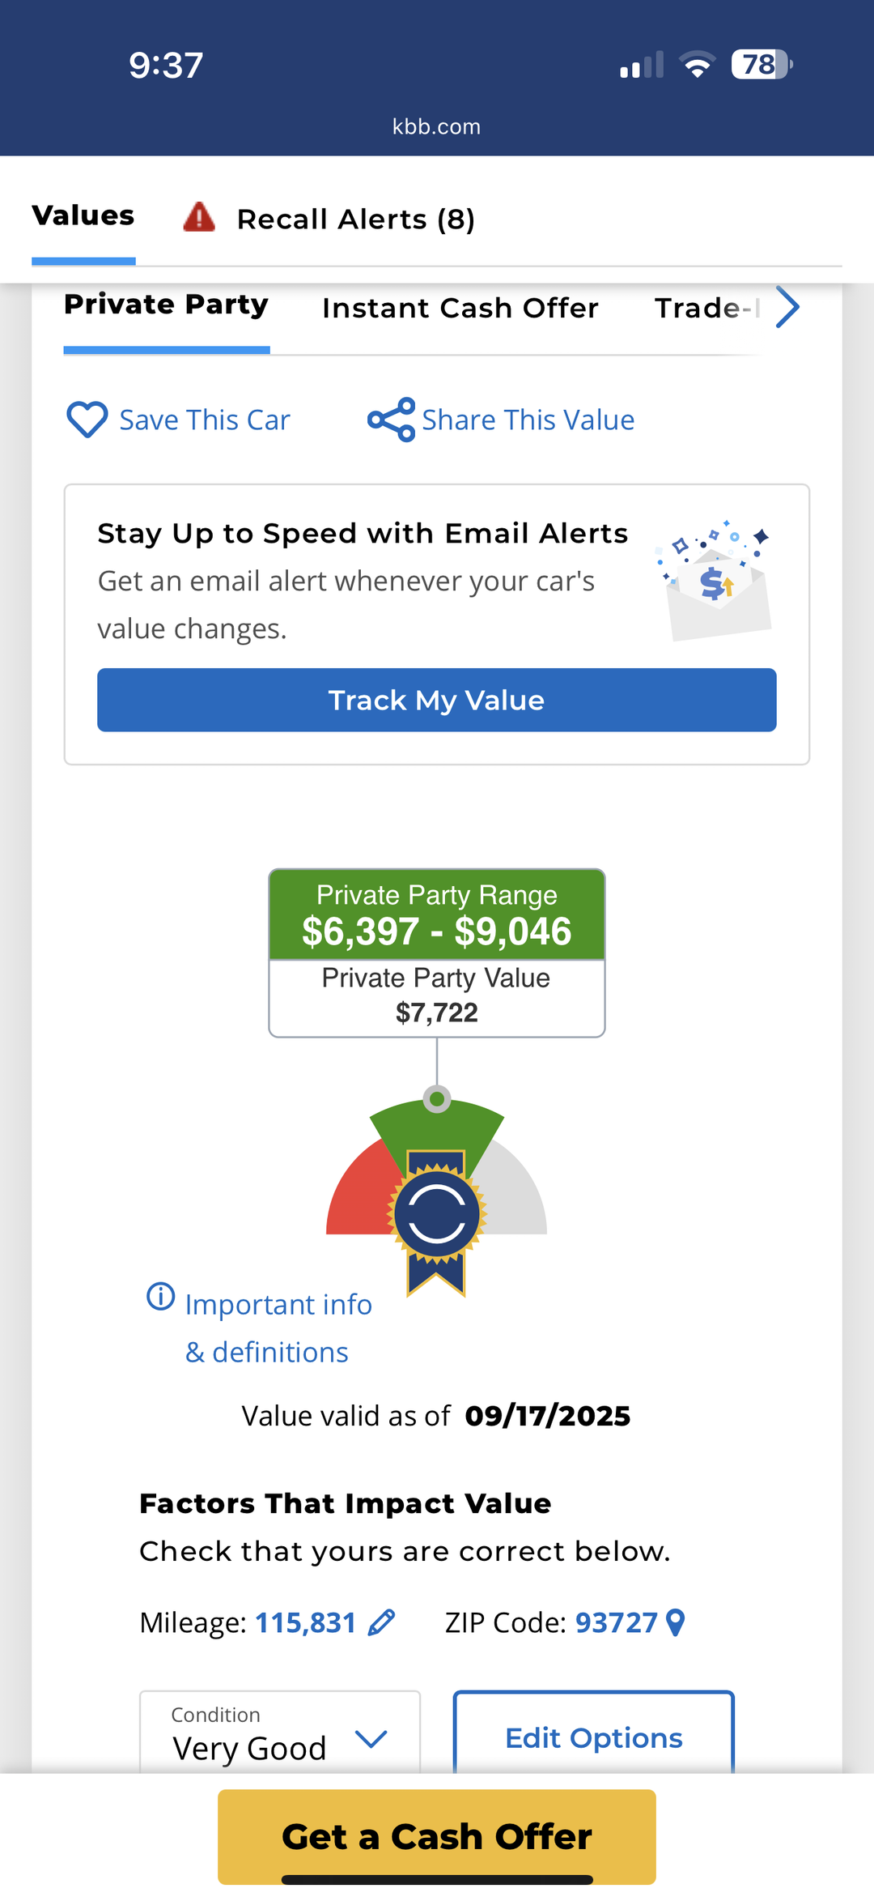Tap the info circle icon near definitions

click(160, 1296)
